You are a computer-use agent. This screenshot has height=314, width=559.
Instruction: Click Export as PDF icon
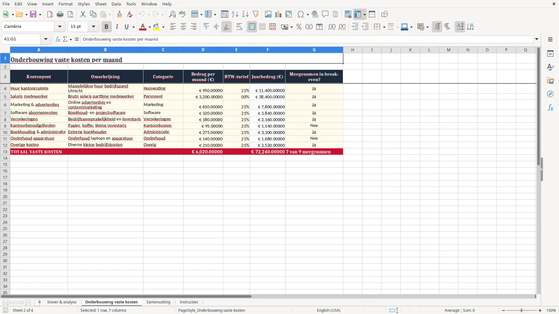coord(50,14)
